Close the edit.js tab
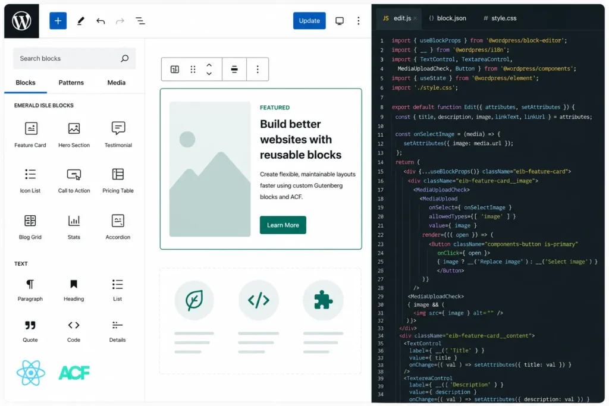The width and height of the screenshot is (609, 406). coord(415,18)
